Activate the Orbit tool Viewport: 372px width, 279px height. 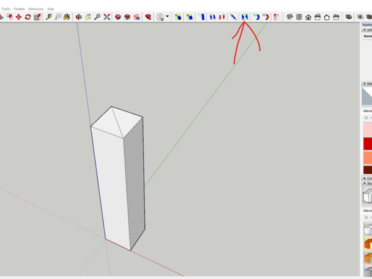click(x=79, y=17)
